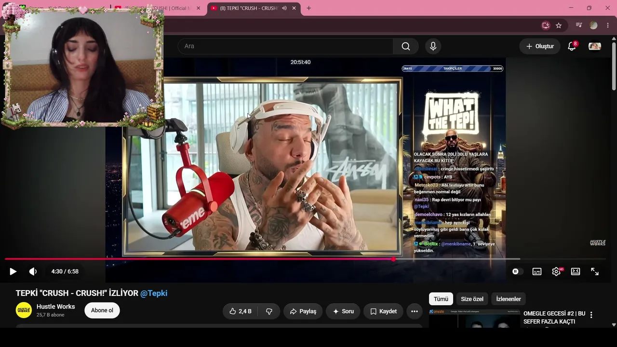Select the Size özel filter chip
This screenshot has width=617, height=347.
tap(472, 299)
